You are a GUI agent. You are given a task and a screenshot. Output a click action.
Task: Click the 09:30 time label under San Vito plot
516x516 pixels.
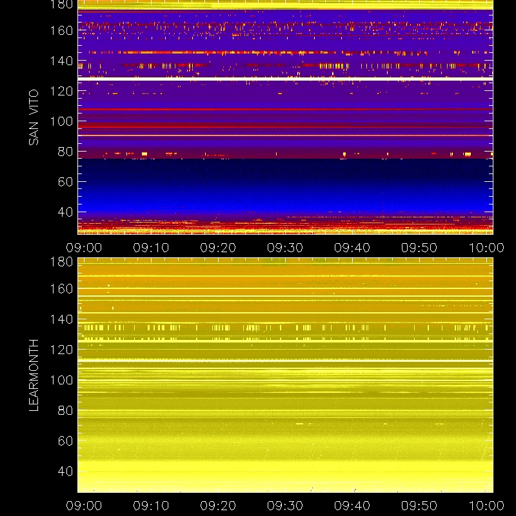(285, 248)
